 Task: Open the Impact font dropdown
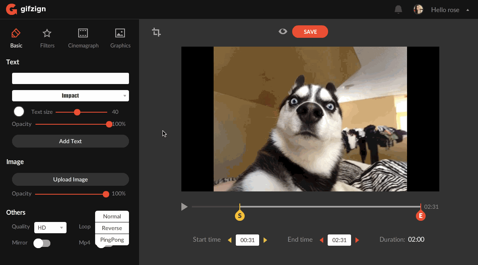pyautogui.click(x=71, y=96)
